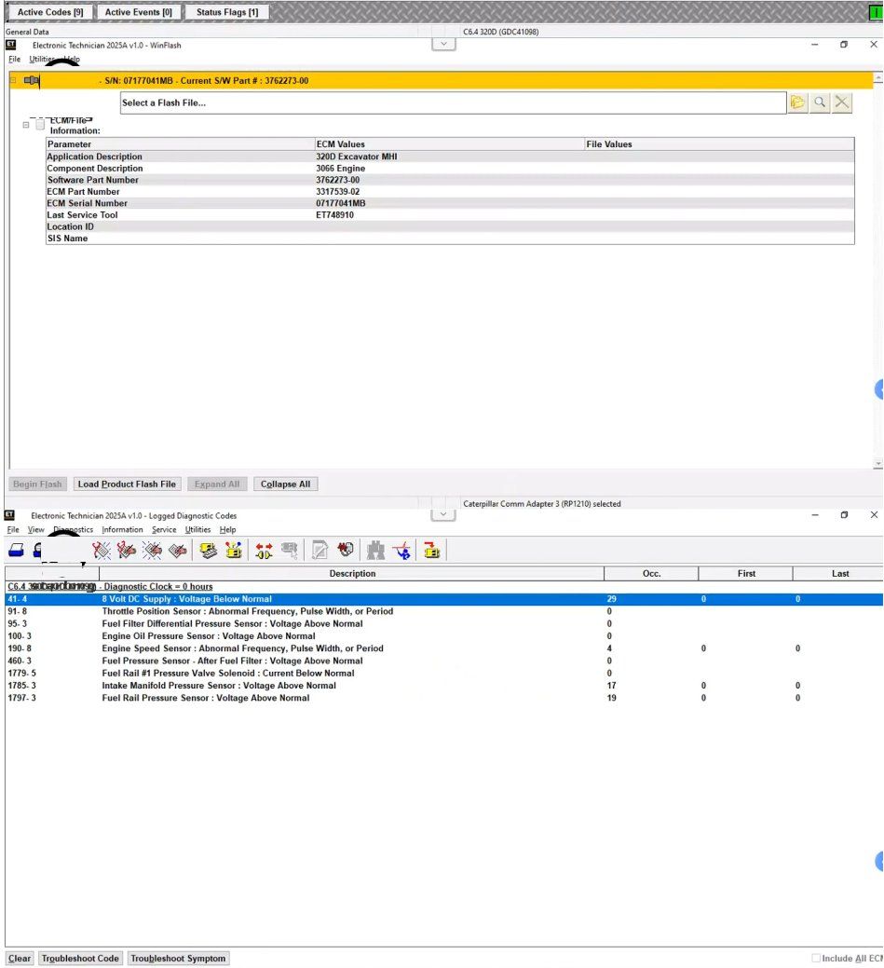884x968 pixels.
Task: Open the Status Flags [1] tab
Action: click(227, 12)
